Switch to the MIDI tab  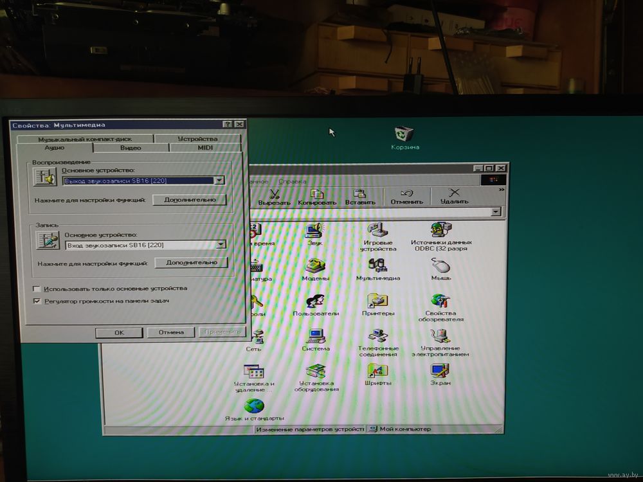point(205,148)
